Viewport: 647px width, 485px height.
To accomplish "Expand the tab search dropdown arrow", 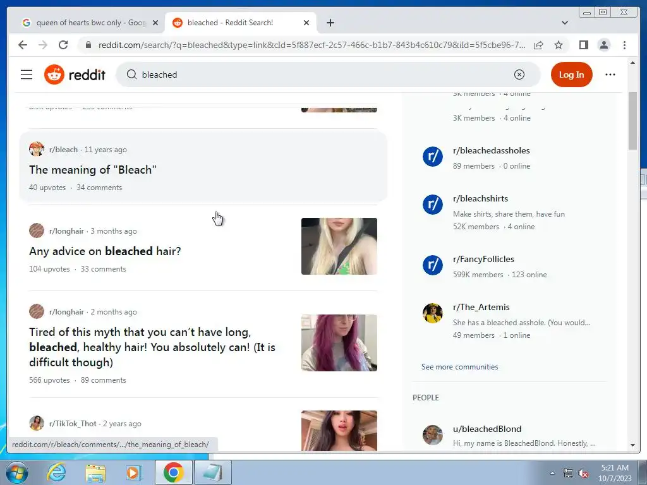I will tap(564, 23).
